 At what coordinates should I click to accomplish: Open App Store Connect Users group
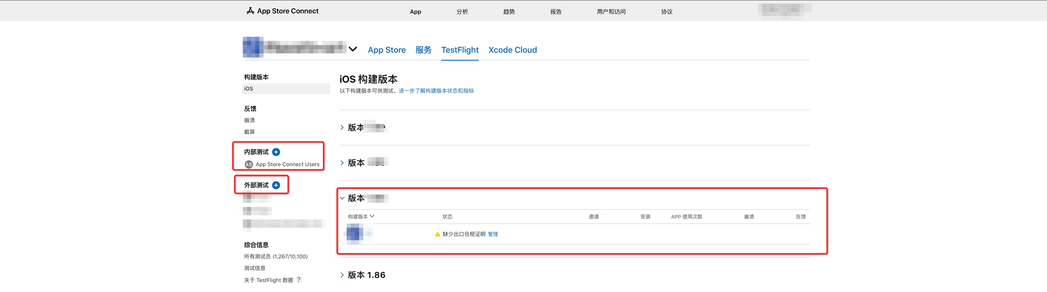coord(288,164)
